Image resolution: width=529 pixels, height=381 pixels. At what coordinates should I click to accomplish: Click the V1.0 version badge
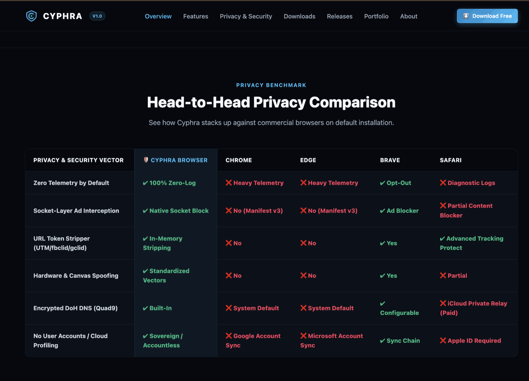point(97,16)
